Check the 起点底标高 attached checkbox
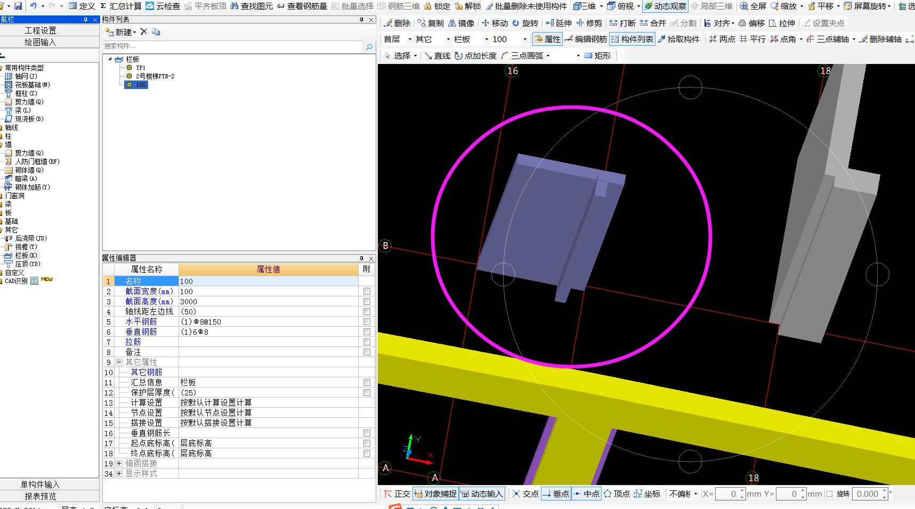 coord(367,443)
